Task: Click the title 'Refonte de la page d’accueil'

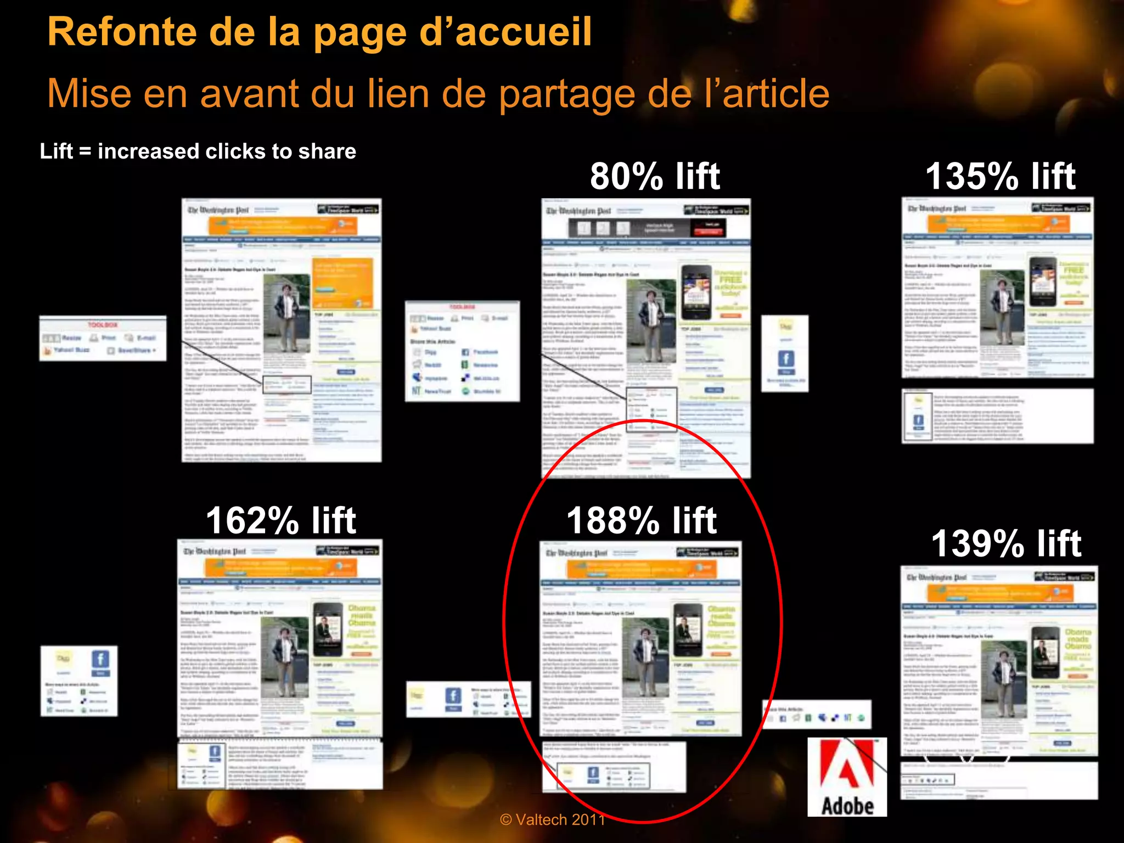Action: (x=319, y=32)
